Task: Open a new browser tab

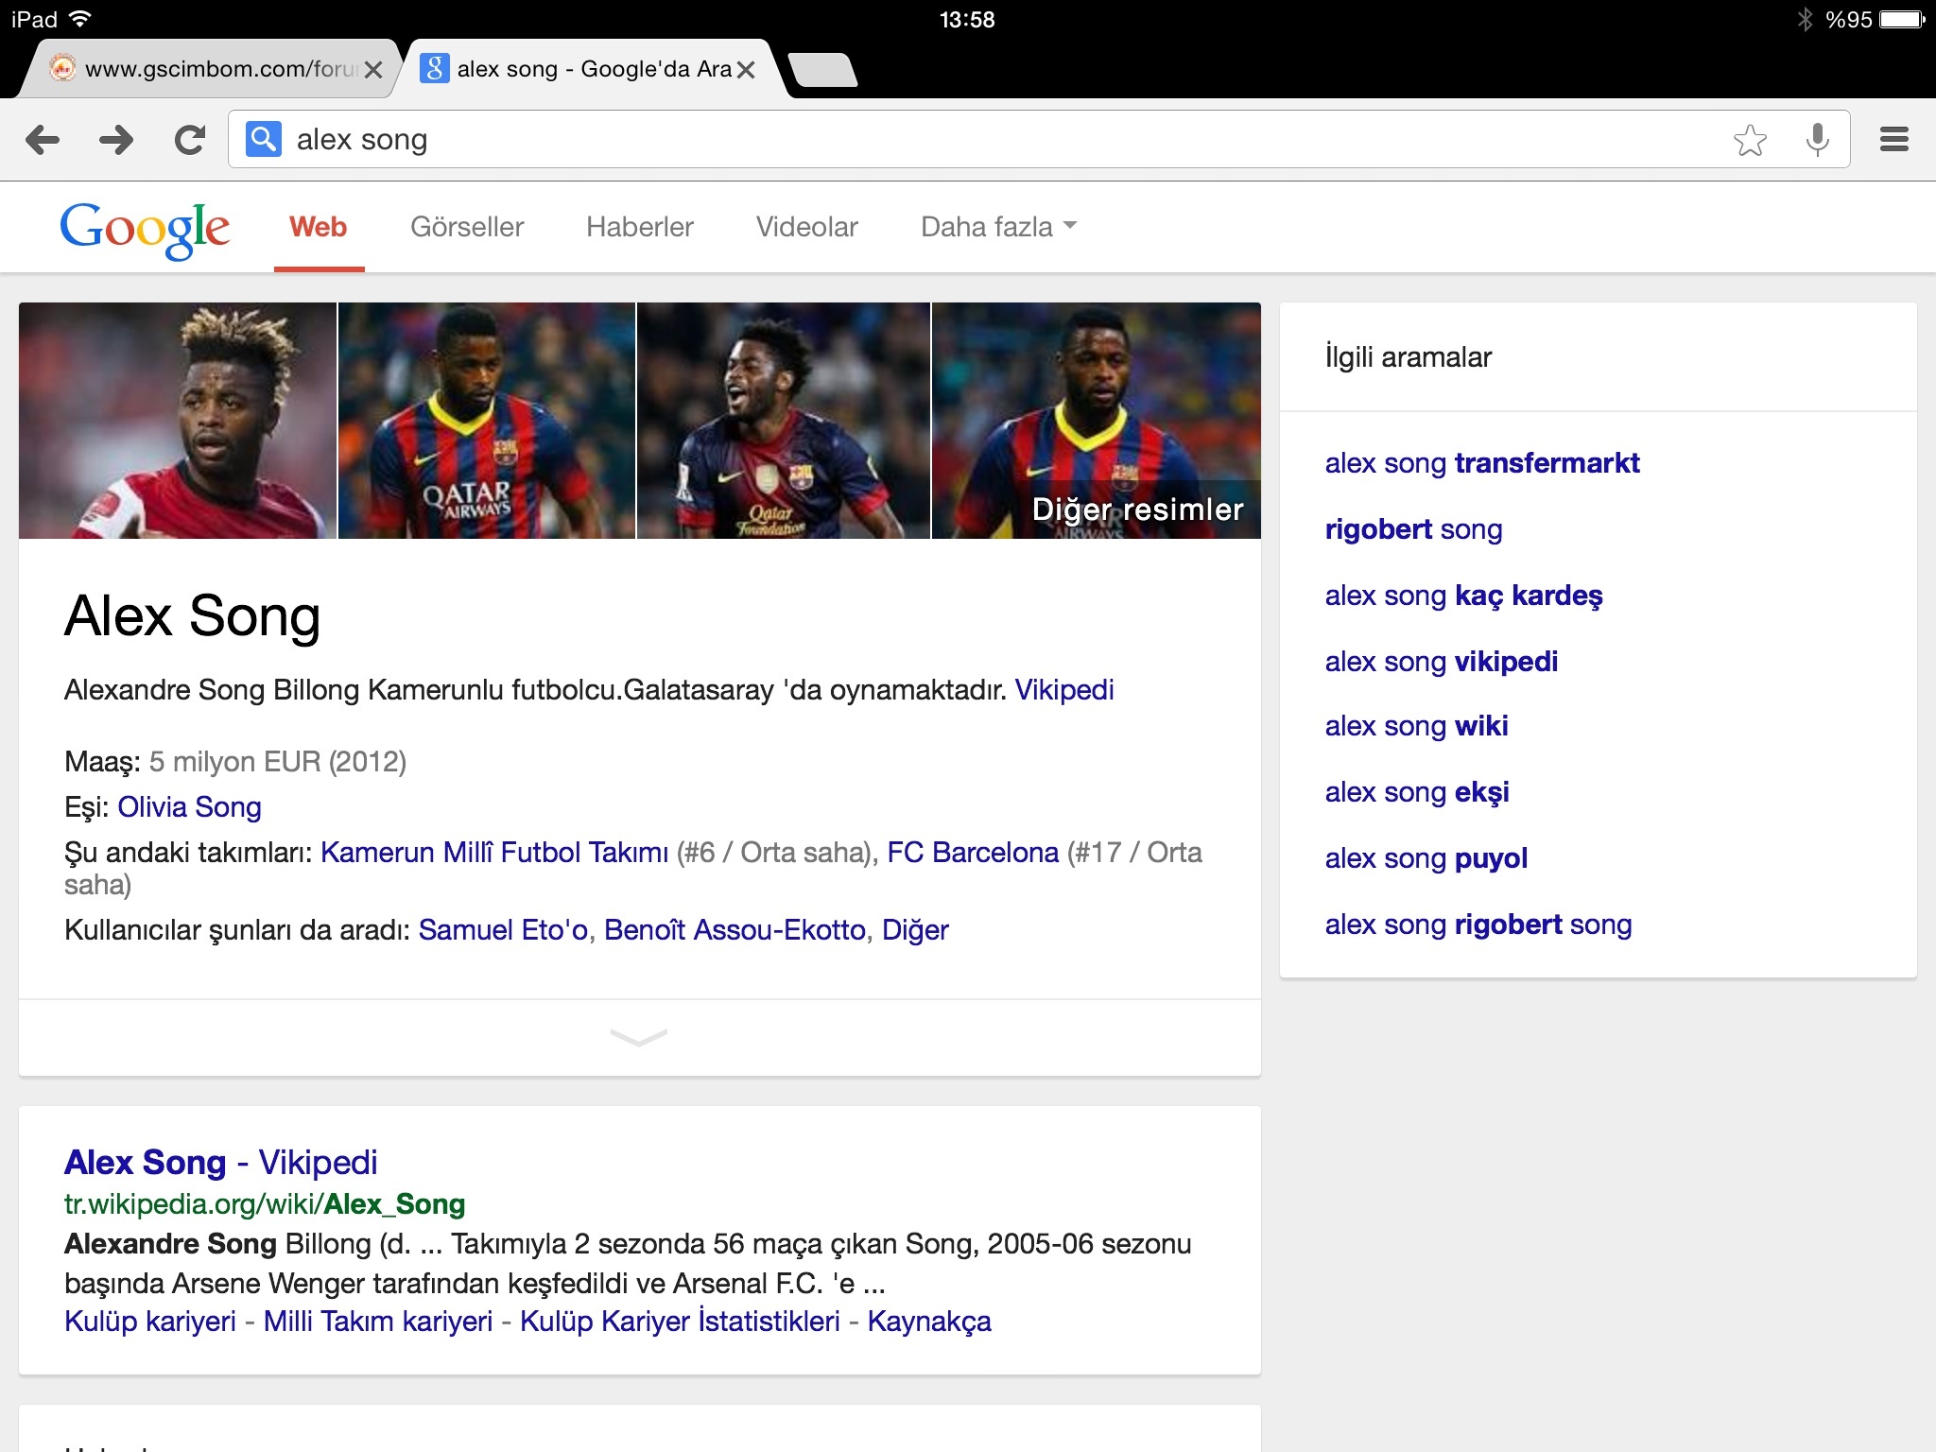Action: [x=822, y=70]
